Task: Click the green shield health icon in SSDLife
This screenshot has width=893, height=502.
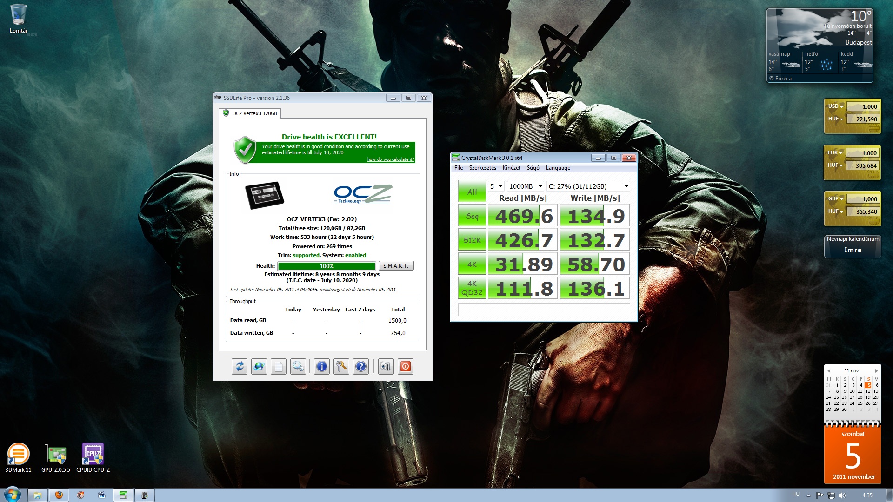Action: point(245,150)
